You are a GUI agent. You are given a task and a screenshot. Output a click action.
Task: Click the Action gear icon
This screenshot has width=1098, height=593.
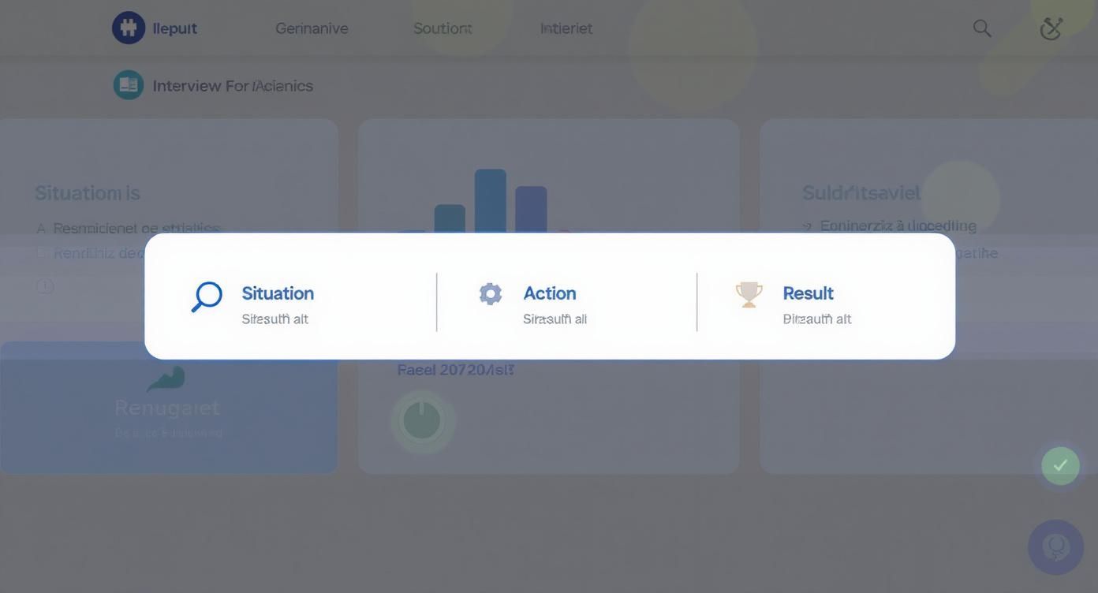(x=491, y=293)
